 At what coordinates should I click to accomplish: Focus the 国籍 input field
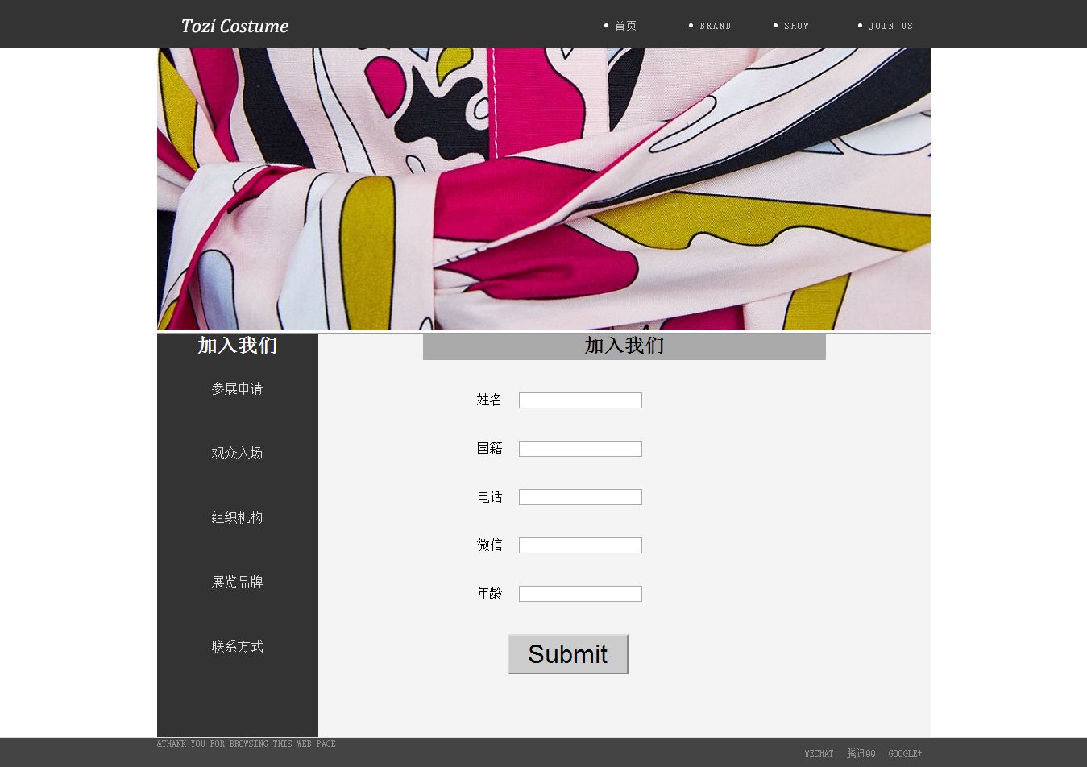click(580, 449)
